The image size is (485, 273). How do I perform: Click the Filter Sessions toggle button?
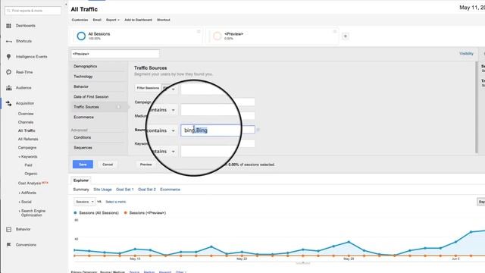[x=148, y=88]
